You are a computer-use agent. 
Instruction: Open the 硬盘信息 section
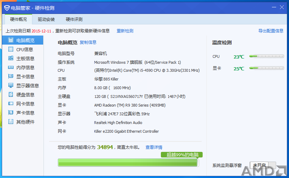23,95
